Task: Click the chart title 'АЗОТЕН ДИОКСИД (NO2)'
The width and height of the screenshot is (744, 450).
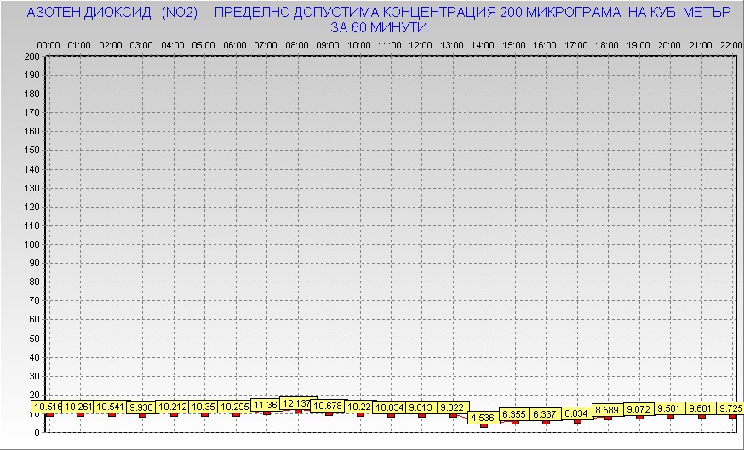Action: [112, 14]
